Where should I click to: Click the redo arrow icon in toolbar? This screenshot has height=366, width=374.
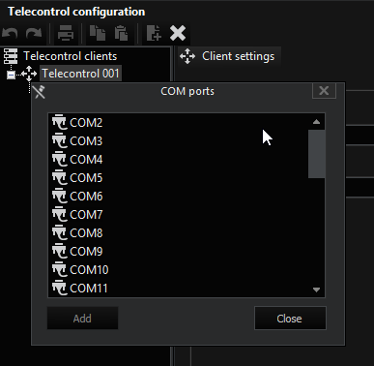pyautogui.click(x=34, y=33)
